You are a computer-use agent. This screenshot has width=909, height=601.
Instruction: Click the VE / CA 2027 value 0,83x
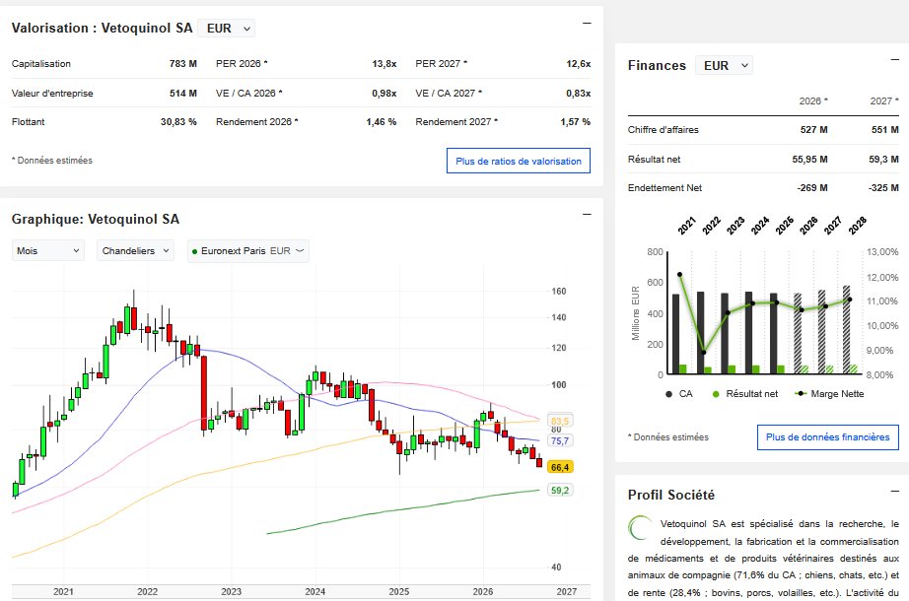click(579, 94)
